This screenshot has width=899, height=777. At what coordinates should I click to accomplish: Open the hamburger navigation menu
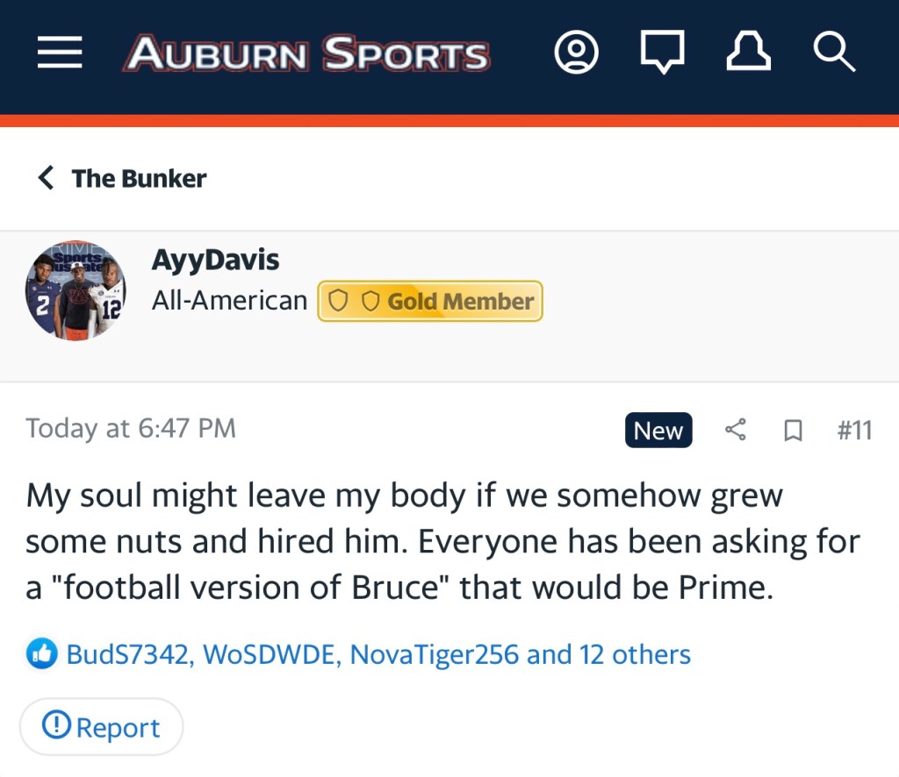(x=60, y=53)
